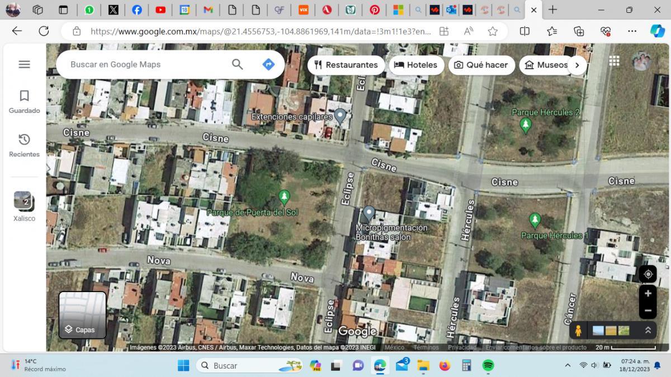Click the Qué hacer chip

click(481, 65)
